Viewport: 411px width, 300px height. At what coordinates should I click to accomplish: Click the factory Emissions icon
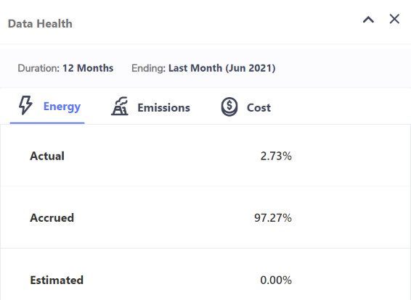(120, 106)
